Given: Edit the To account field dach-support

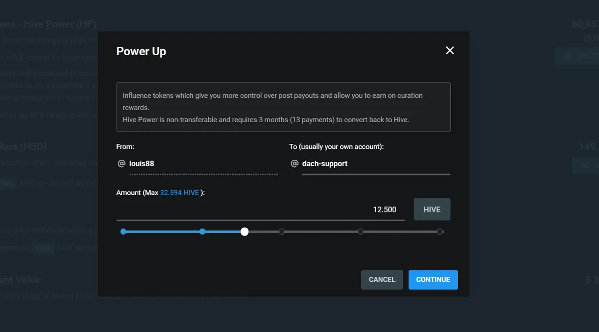Looking at the screenshot, I should pyautogui.click(x=376, y=164).
